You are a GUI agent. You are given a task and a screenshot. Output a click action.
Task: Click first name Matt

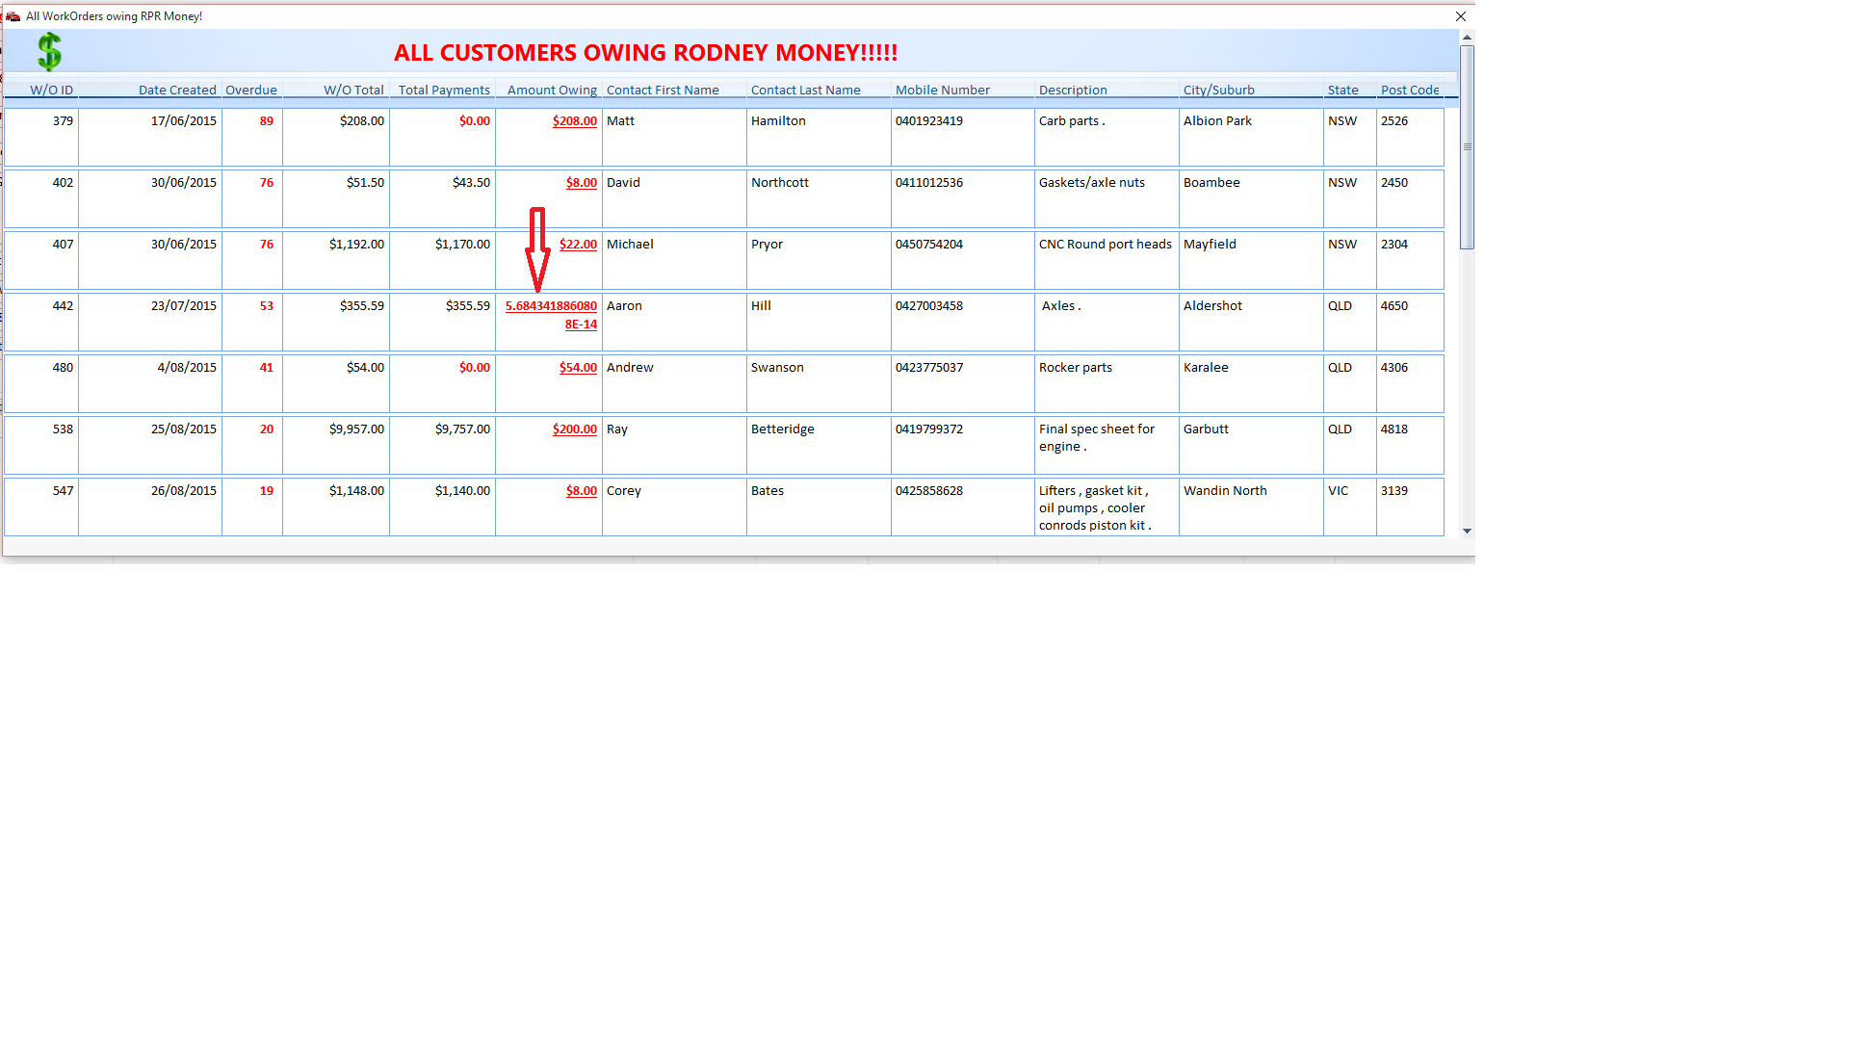[x=620, y=121]
